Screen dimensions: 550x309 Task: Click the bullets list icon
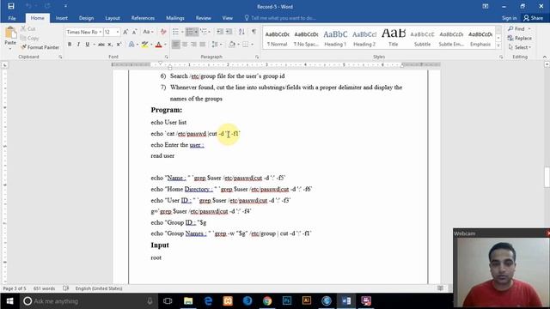pos(175,32)
